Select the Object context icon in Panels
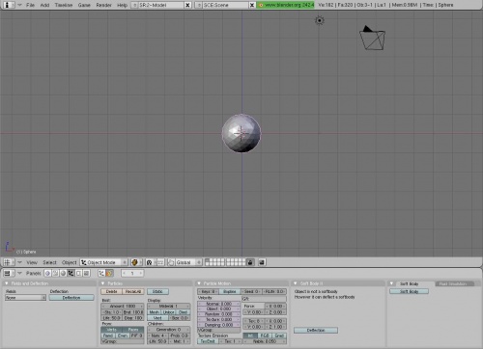Viewport: 483px width, 349px height. point(71,273)
